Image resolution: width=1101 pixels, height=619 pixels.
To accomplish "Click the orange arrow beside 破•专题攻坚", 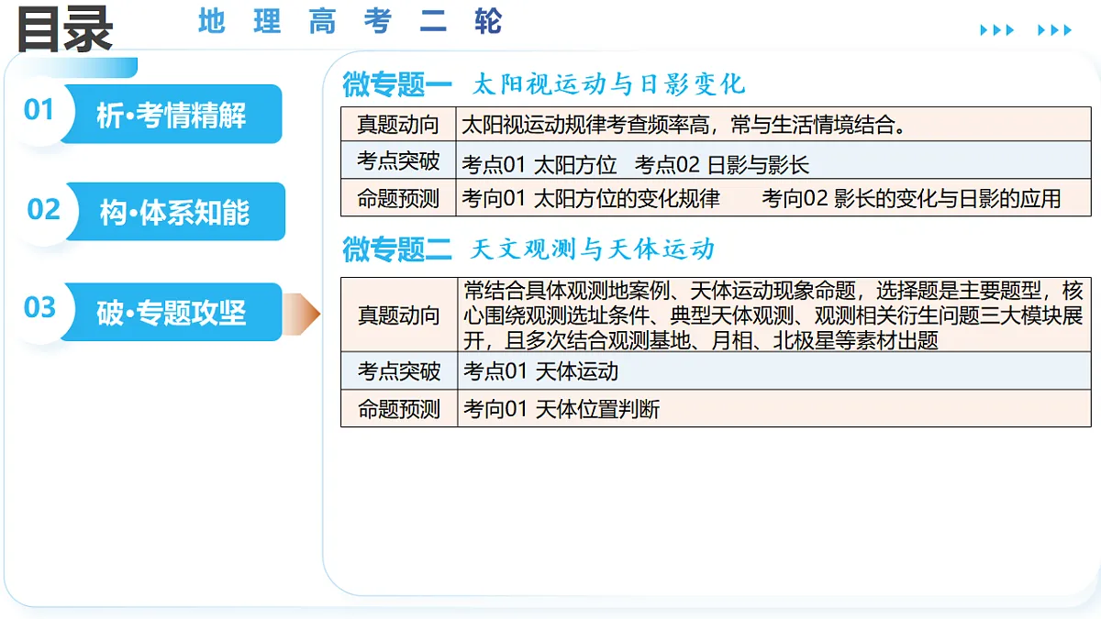I will pos(303,315).
